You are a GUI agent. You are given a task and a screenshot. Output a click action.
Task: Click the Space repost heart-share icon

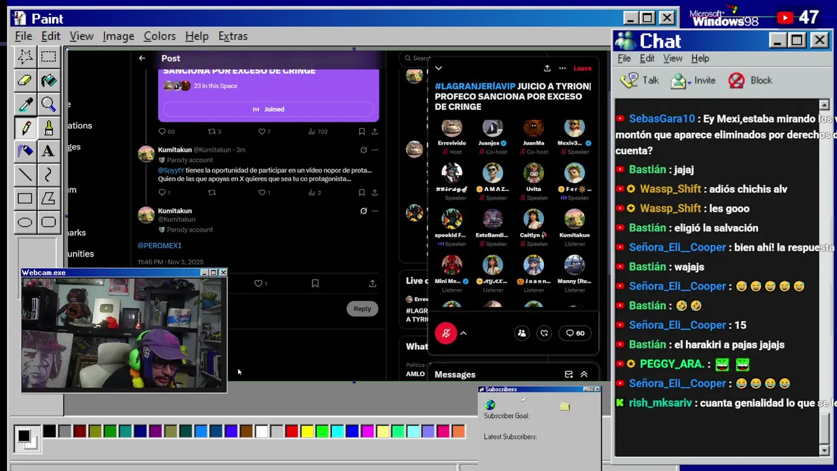(544, 333)
